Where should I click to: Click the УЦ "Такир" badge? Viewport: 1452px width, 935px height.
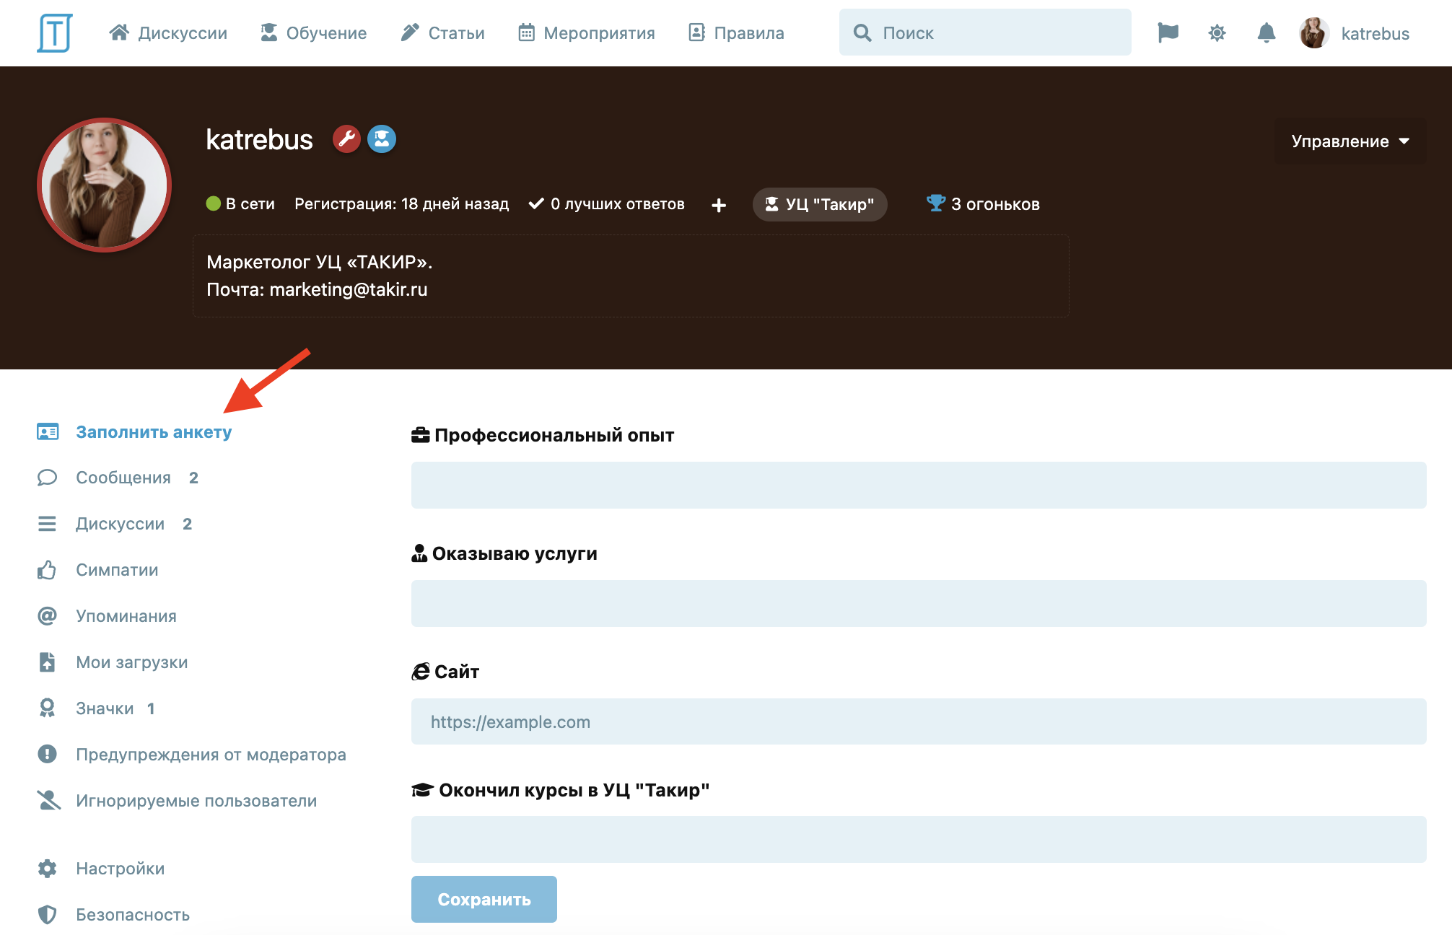820,205
